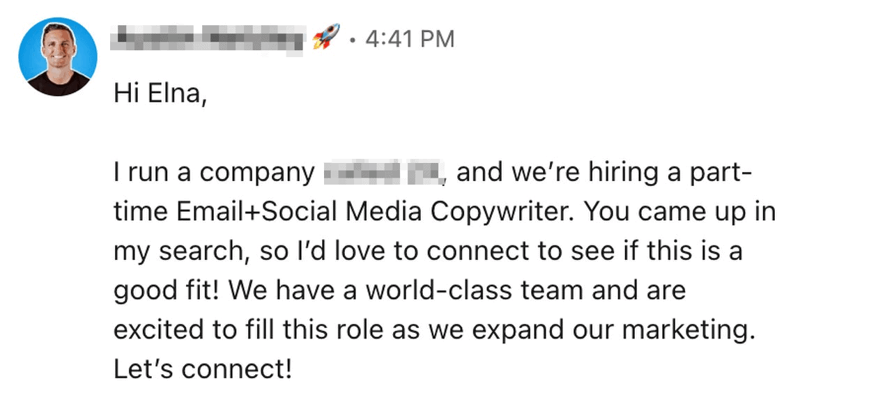The image size is (892, 418).
Task: Click the blurred company name in message
Action: (384, 173)
